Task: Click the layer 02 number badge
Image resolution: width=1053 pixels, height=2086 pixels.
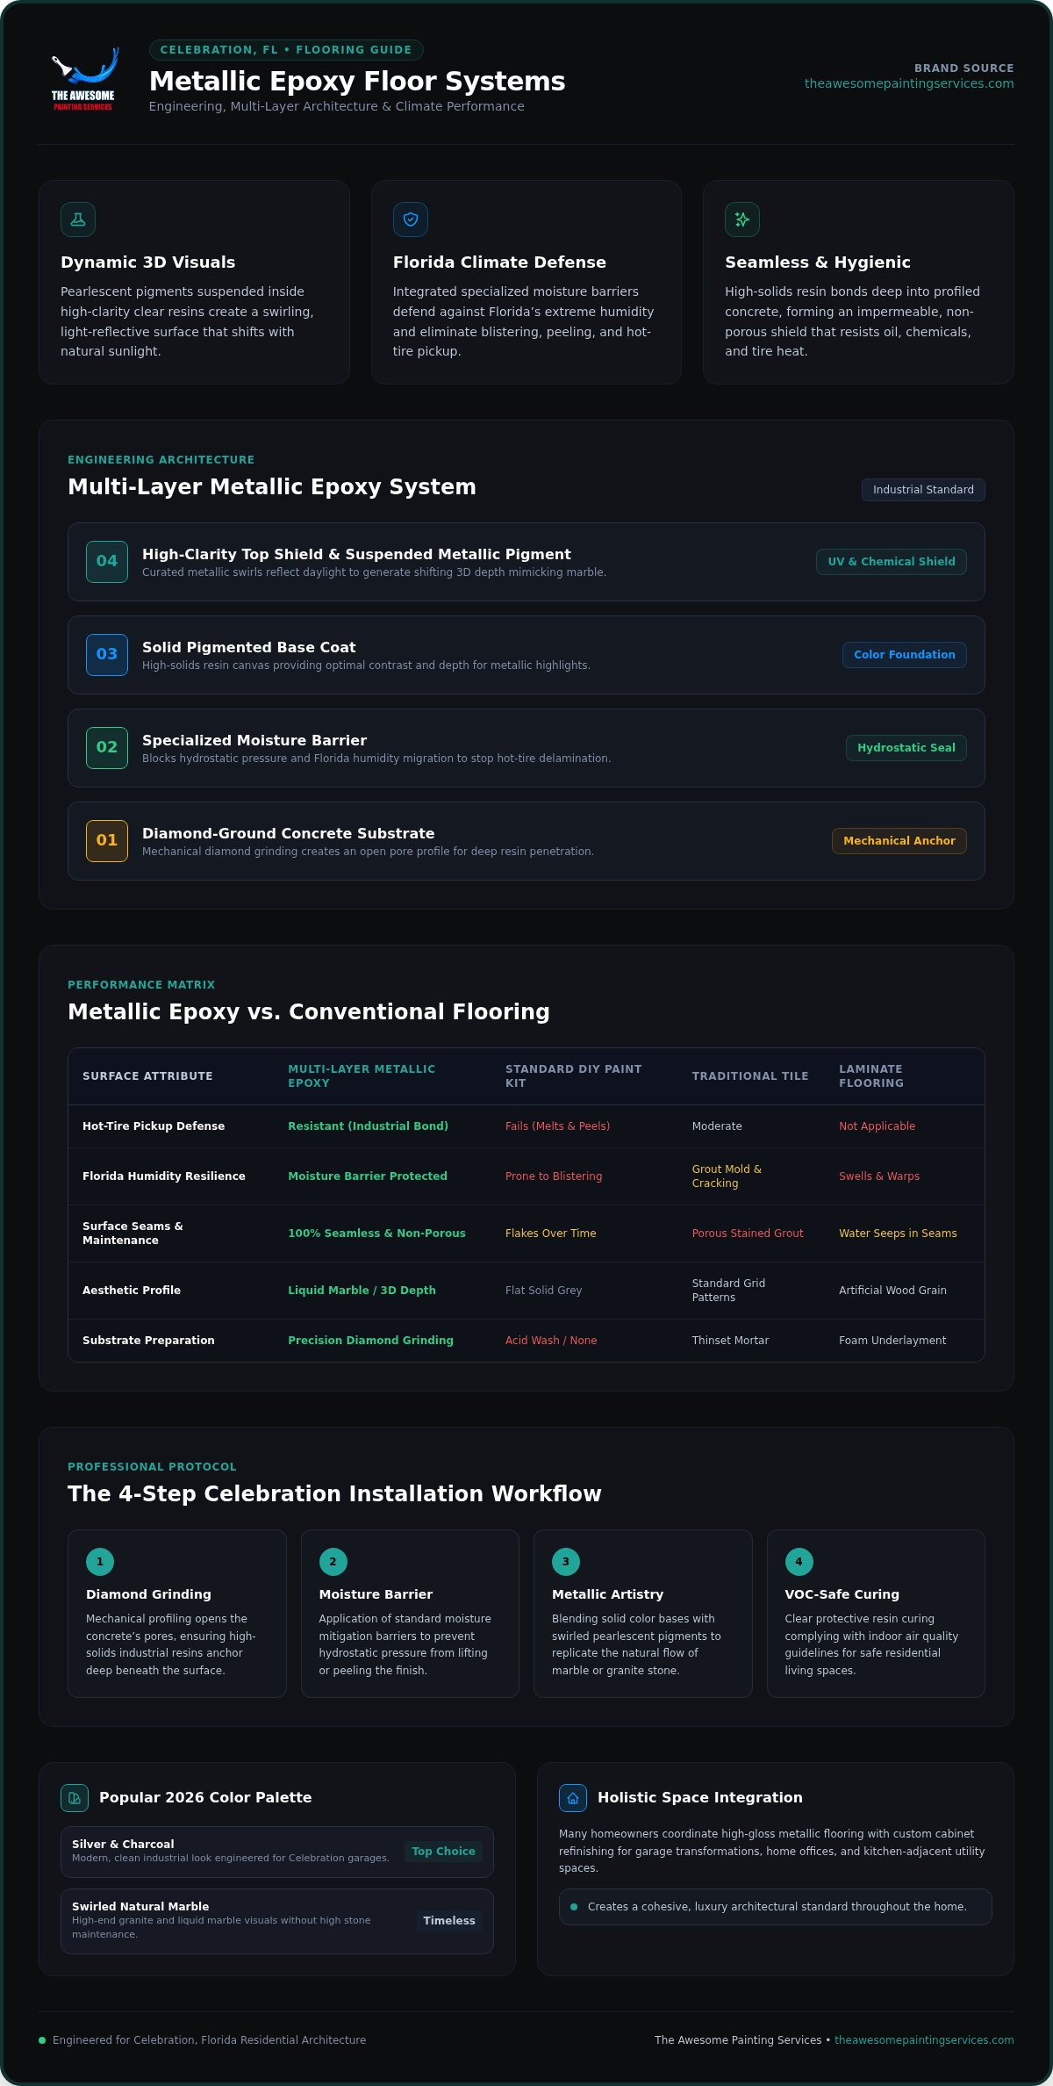Action: (x=107, y=748)
